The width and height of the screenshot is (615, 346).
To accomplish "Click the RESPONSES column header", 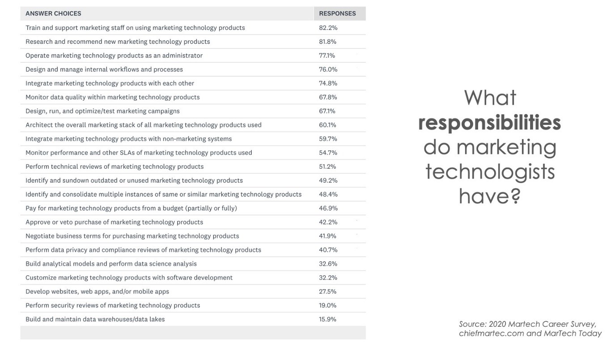I will pyautogui.click(x=337, y=13).
